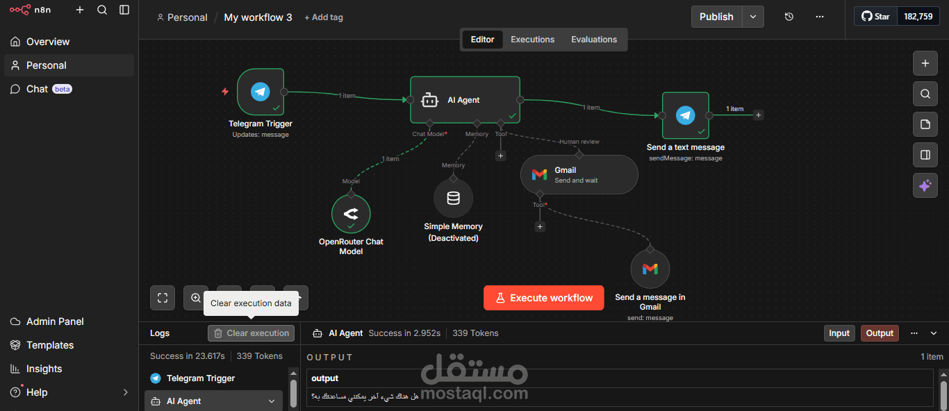This screenshot has width=949, height=411.
Task: Click the 182,759 star count
Action: 918,17
